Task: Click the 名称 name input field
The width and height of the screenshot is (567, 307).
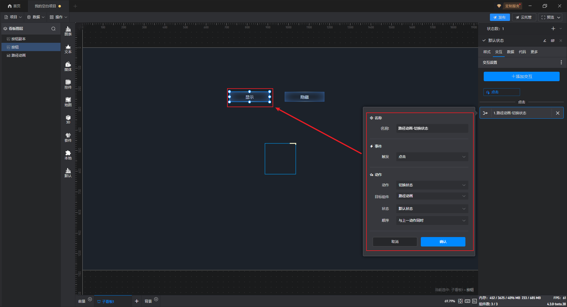Action: click(x=432, y=128)
